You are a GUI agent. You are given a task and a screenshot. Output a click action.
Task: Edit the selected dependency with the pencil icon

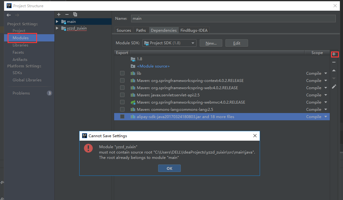point(334,86)
